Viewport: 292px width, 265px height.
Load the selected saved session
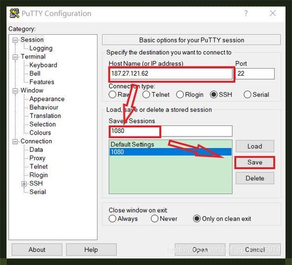(255, 146)
